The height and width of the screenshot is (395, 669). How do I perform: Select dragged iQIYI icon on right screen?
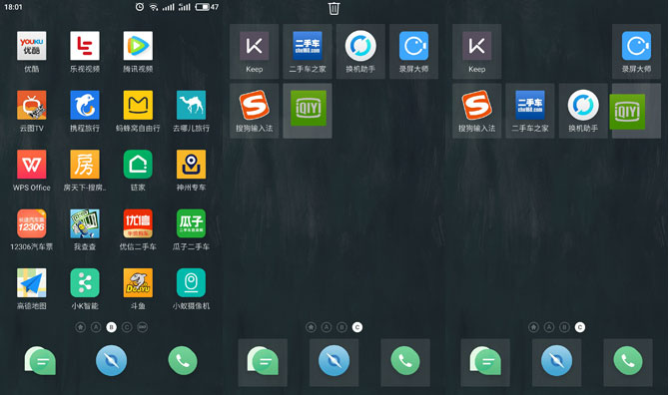coord(627,112)
